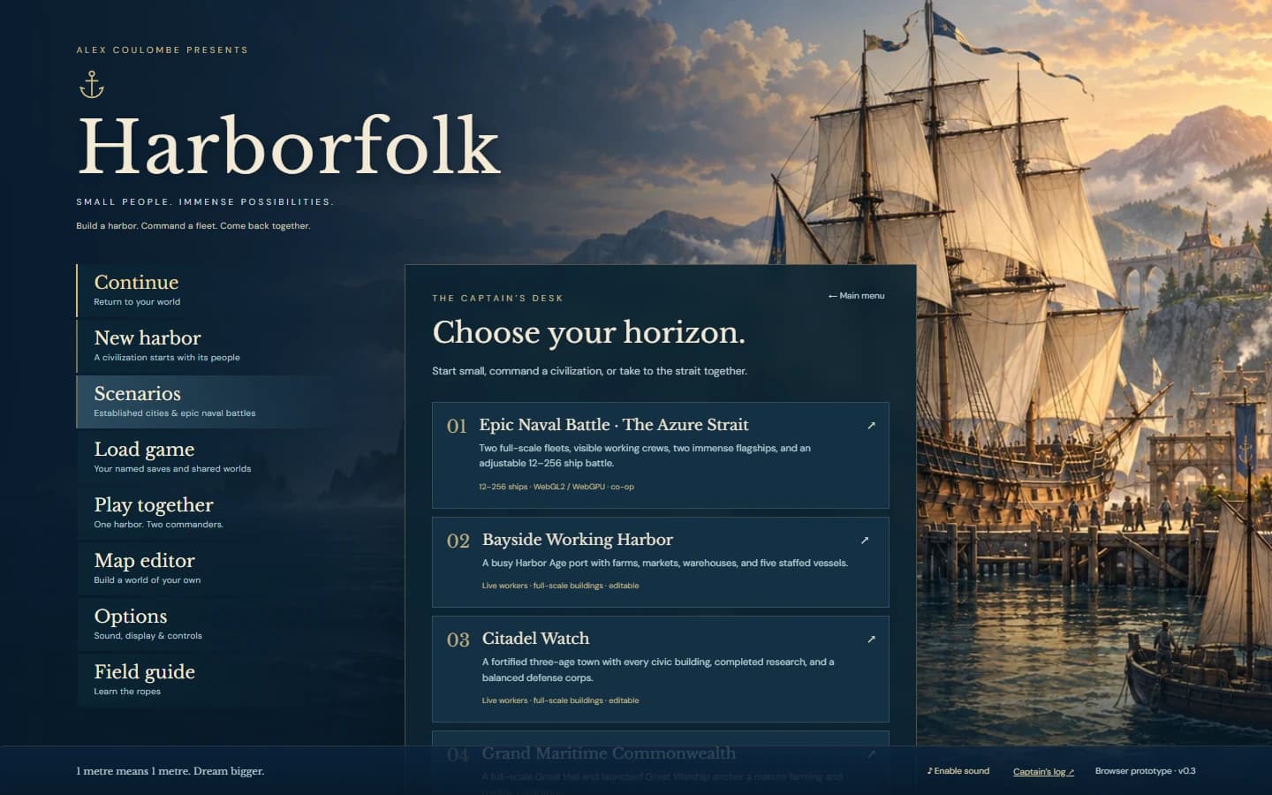The image size is (1272, 795).
Task: Open the Scenarios menu item
Action: pyautogui.click(x=208, y=402)
